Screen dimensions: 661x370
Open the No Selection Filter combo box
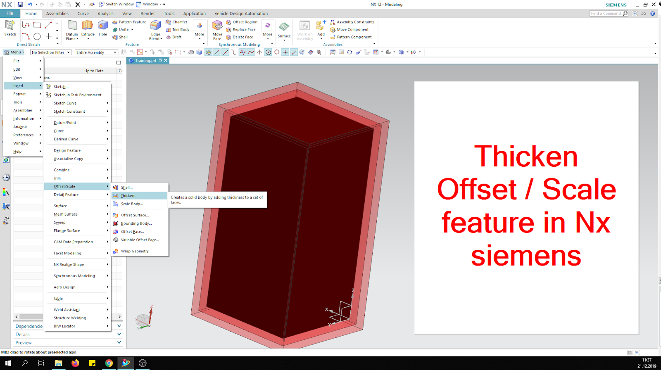[x=51, y=52]
